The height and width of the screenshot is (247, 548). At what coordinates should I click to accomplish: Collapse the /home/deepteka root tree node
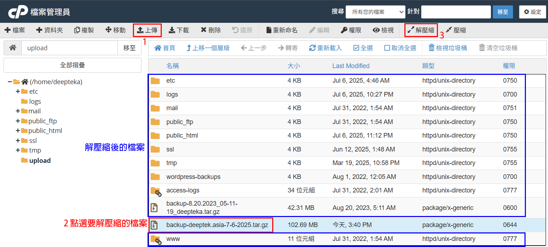click(x=10, y=82)
